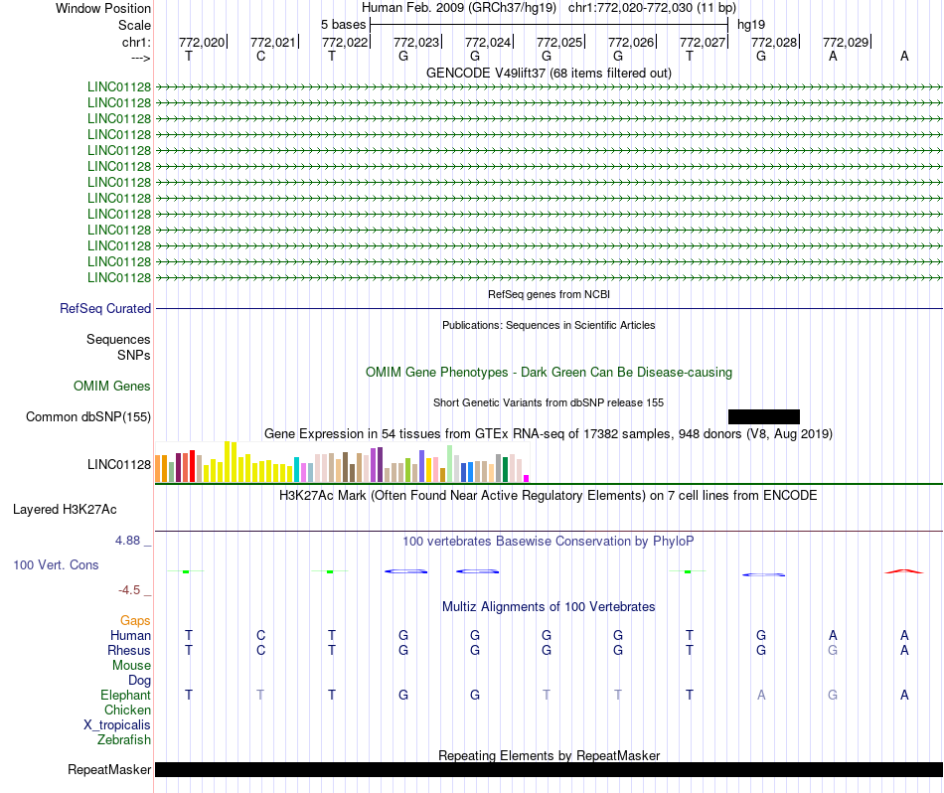Click the Layered H3K27Ac track label
Image resolution: width=944 pixels, height=793 pixels.
65,510
